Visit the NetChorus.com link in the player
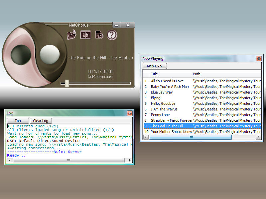The image size is (266, 199). click(x=100, y=77)
